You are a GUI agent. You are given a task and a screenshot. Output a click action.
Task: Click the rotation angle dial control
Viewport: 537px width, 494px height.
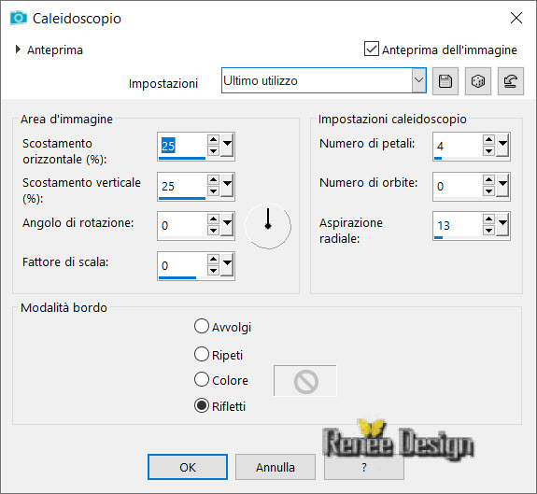pyautogui.click(x=268, y=226)
